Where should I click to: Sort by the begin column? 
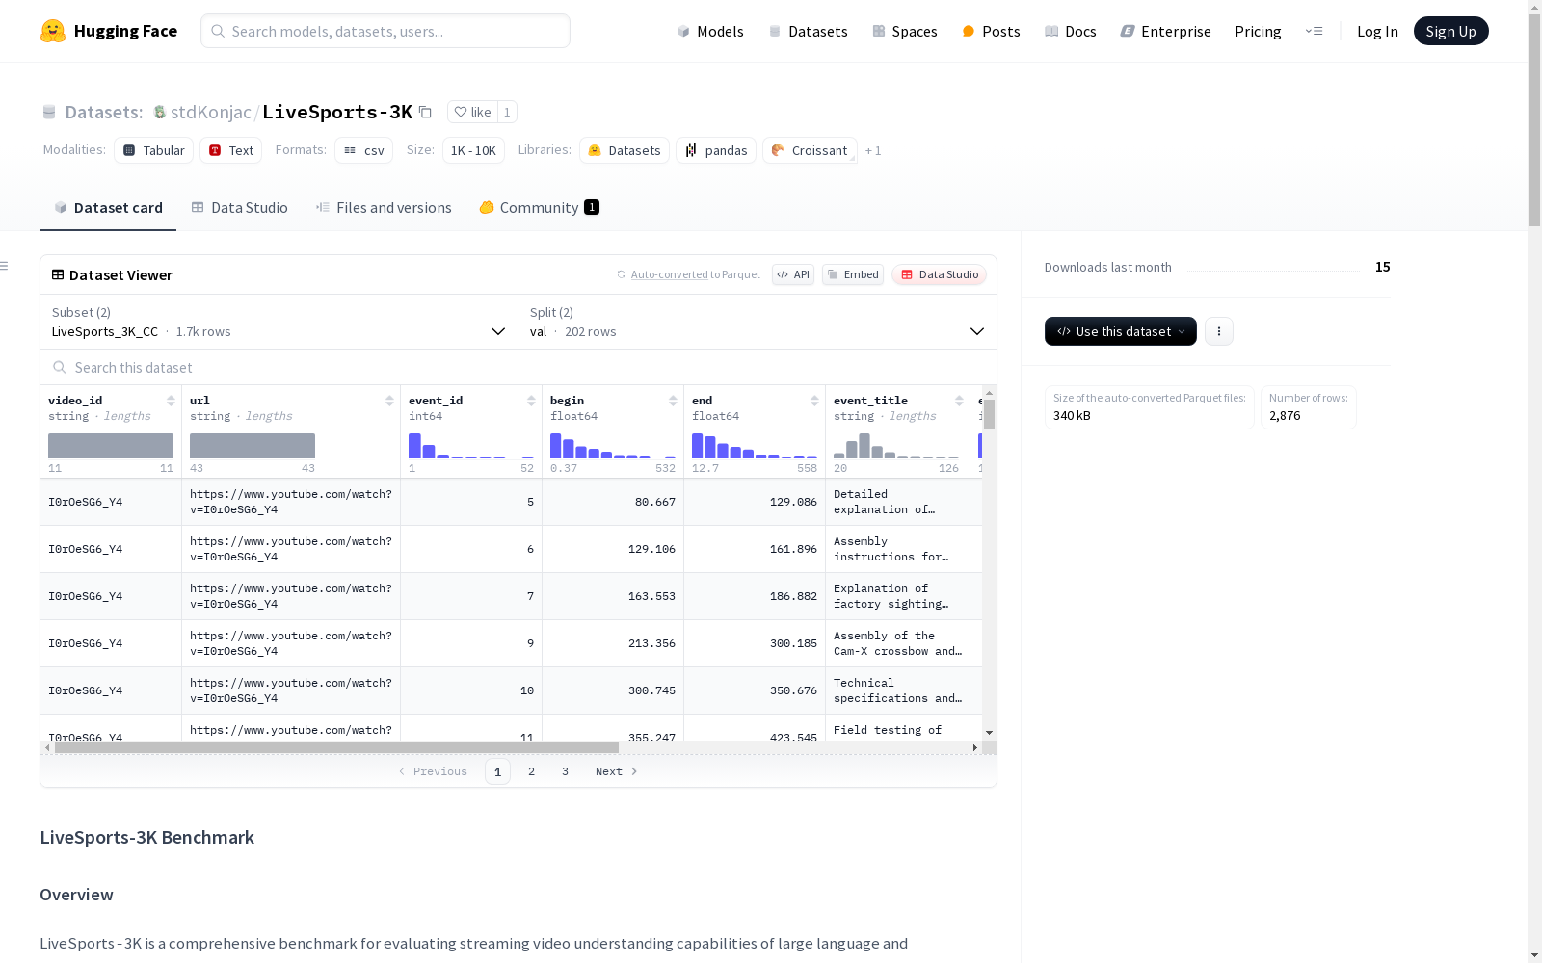673,401
